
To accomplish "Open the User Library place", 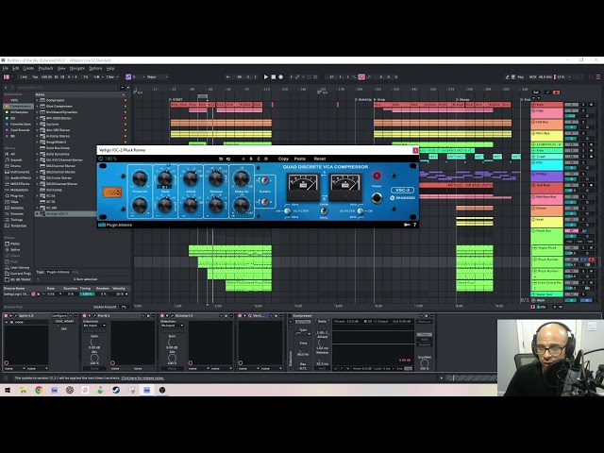I will tap(19, 268).
